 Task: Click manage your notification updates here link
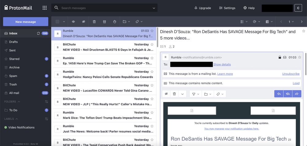click(x=231, y=129)
